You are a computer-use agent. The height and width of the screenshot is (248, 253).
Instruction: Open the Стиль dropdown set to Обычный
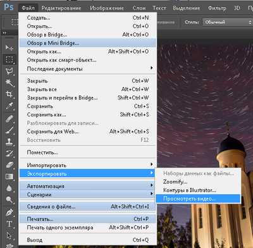coord(227,22)
